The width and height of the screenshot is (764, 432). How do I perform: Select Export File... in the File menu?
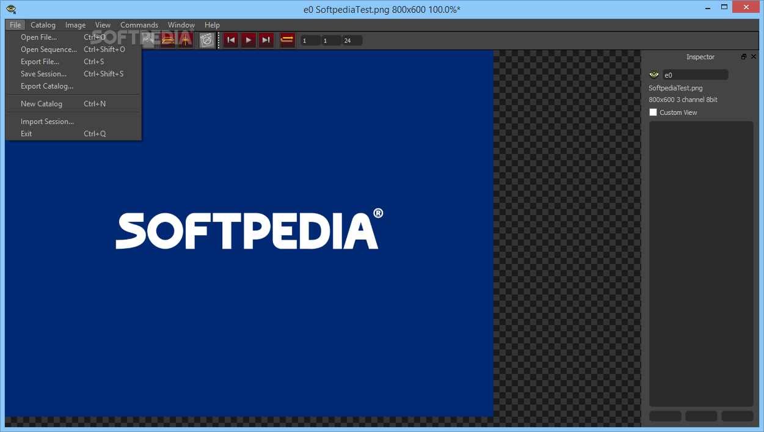73,62
